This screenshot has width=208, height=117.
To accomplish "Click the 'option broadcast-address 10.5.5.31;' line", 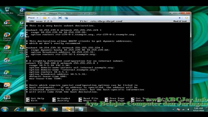I will point(58,74).
